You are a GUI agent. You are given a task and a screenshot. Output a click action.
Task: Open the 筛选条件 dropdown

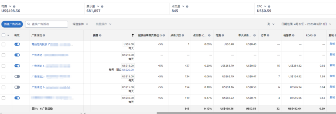coord(80,24)
